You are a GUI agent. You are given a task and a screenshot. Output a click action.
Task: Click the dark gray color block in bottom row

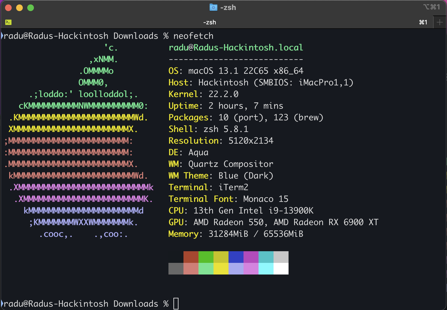tap(176, 269)
